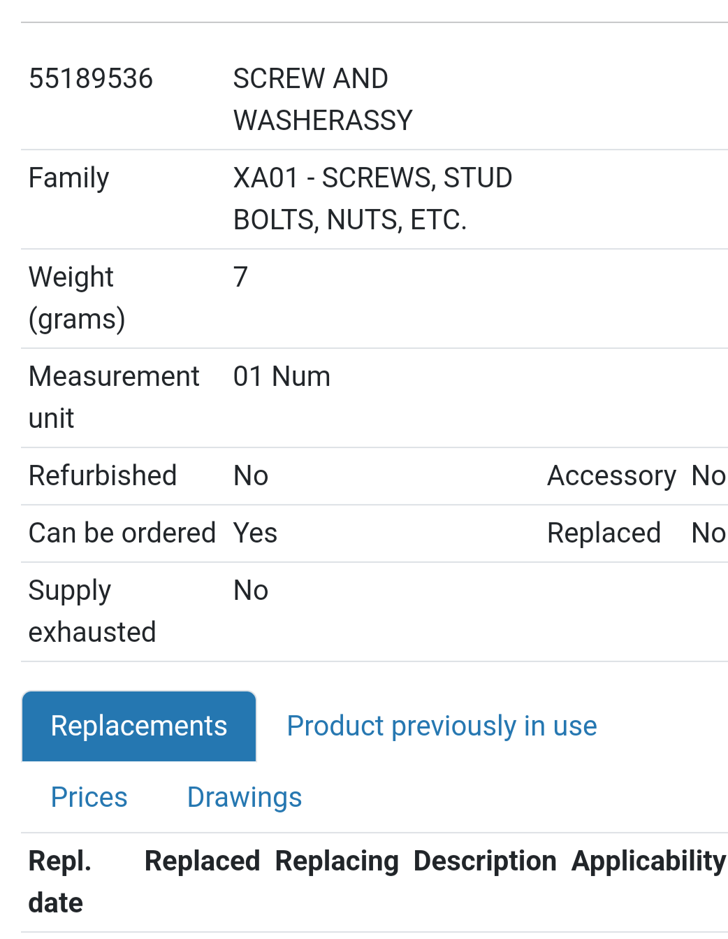This screenshot has width=728, height=939.
Task: Open the Replacements tab
Action: point(139,726)
